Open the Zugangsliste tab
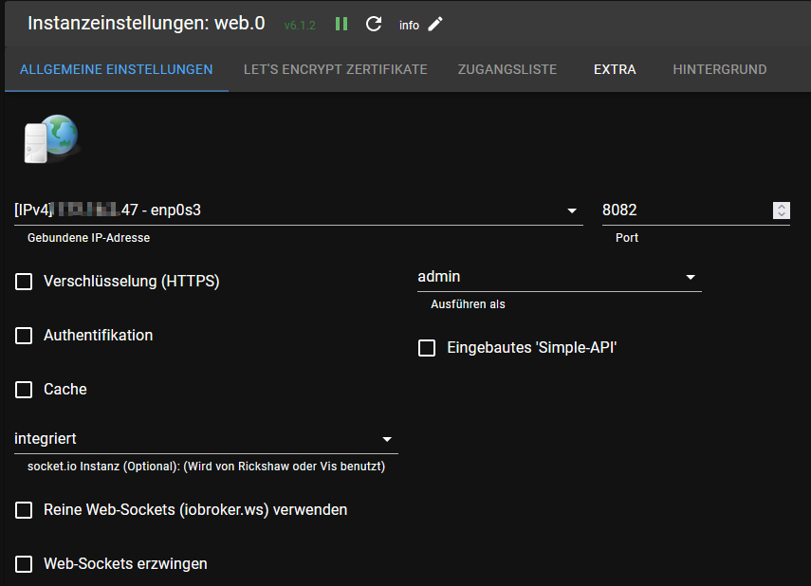811x586 pixels. coord(507,69)
